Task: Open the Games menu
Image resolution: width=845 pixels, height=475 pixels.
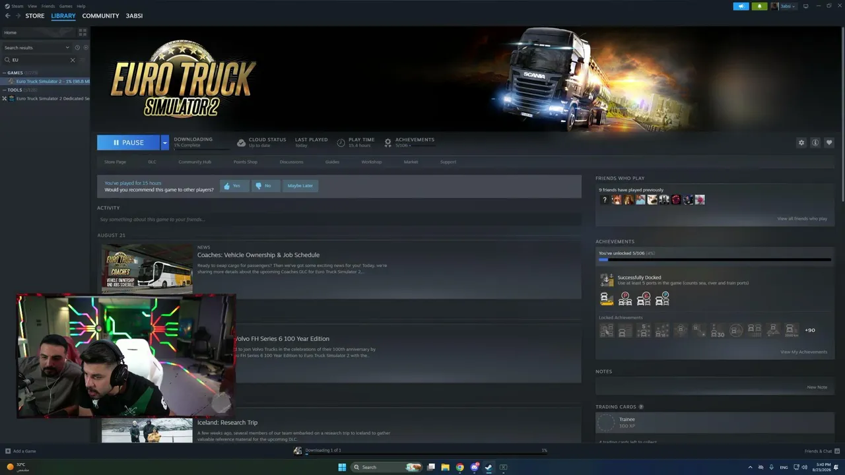Action: click(66, 6)
